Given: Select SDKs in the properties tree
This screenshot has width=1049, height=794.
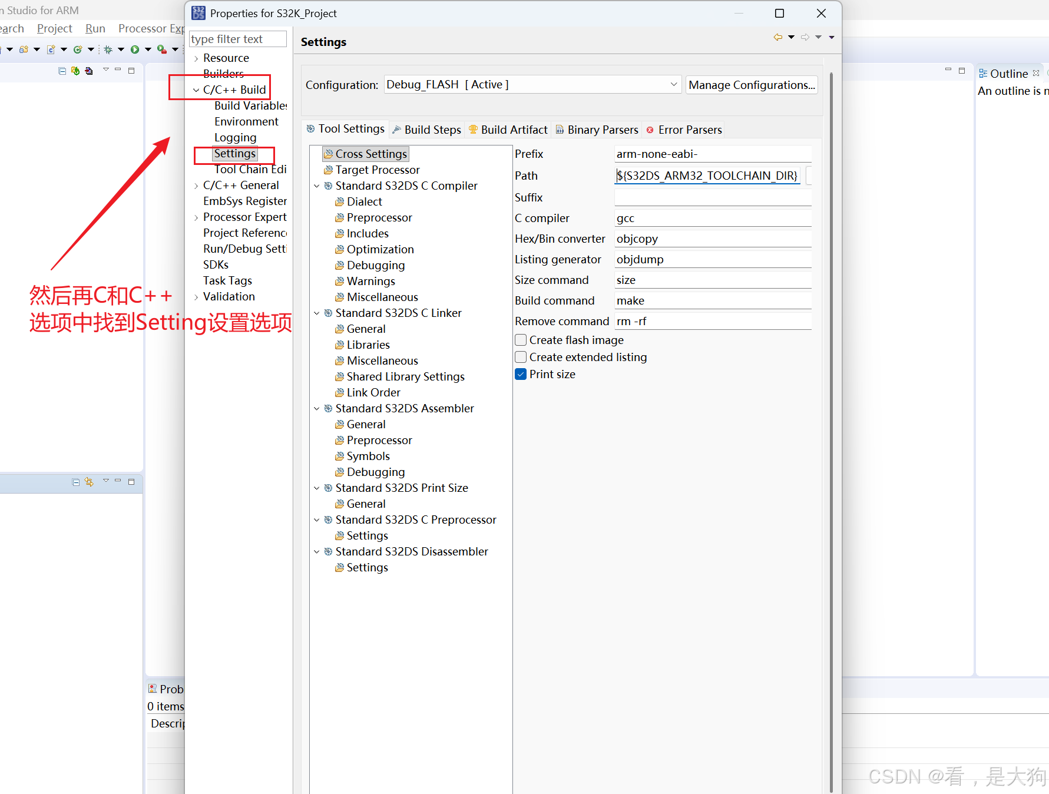Looking at the screenshot, I should pos(216,265).
